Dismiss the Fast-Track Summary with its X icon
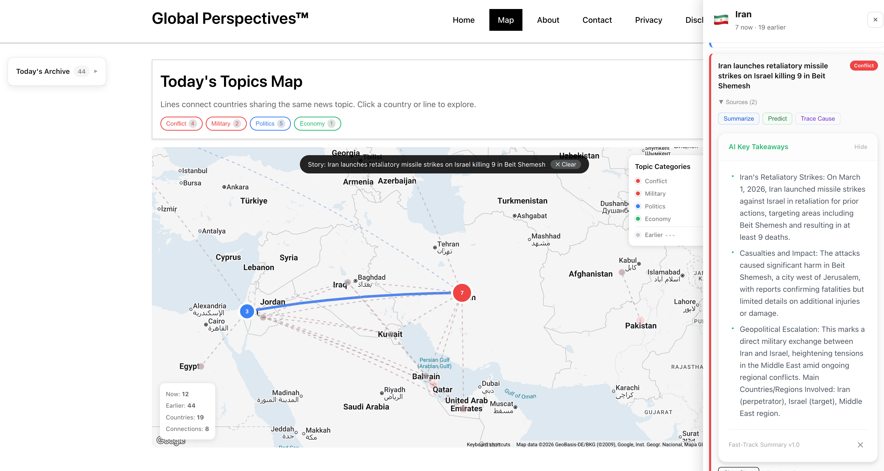The height and width of the screenshot is (471, 884). click(x=860, y=445)
